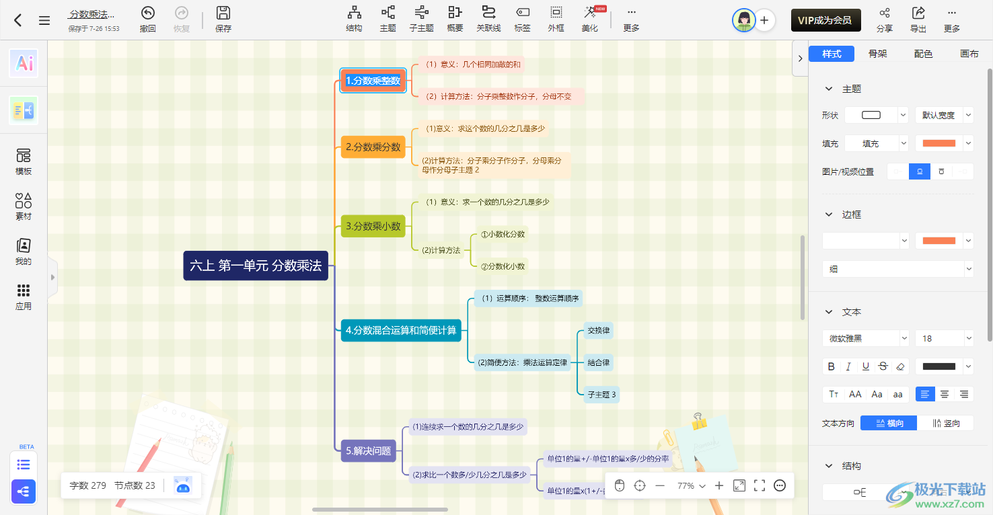Go back with the left arrow

point(18,20)
